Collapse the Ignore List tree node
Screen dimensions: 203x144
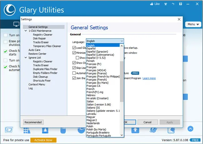(x=26, y=58)
